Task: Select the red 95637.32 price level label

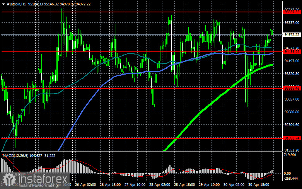Action: (x=292, y=12)
